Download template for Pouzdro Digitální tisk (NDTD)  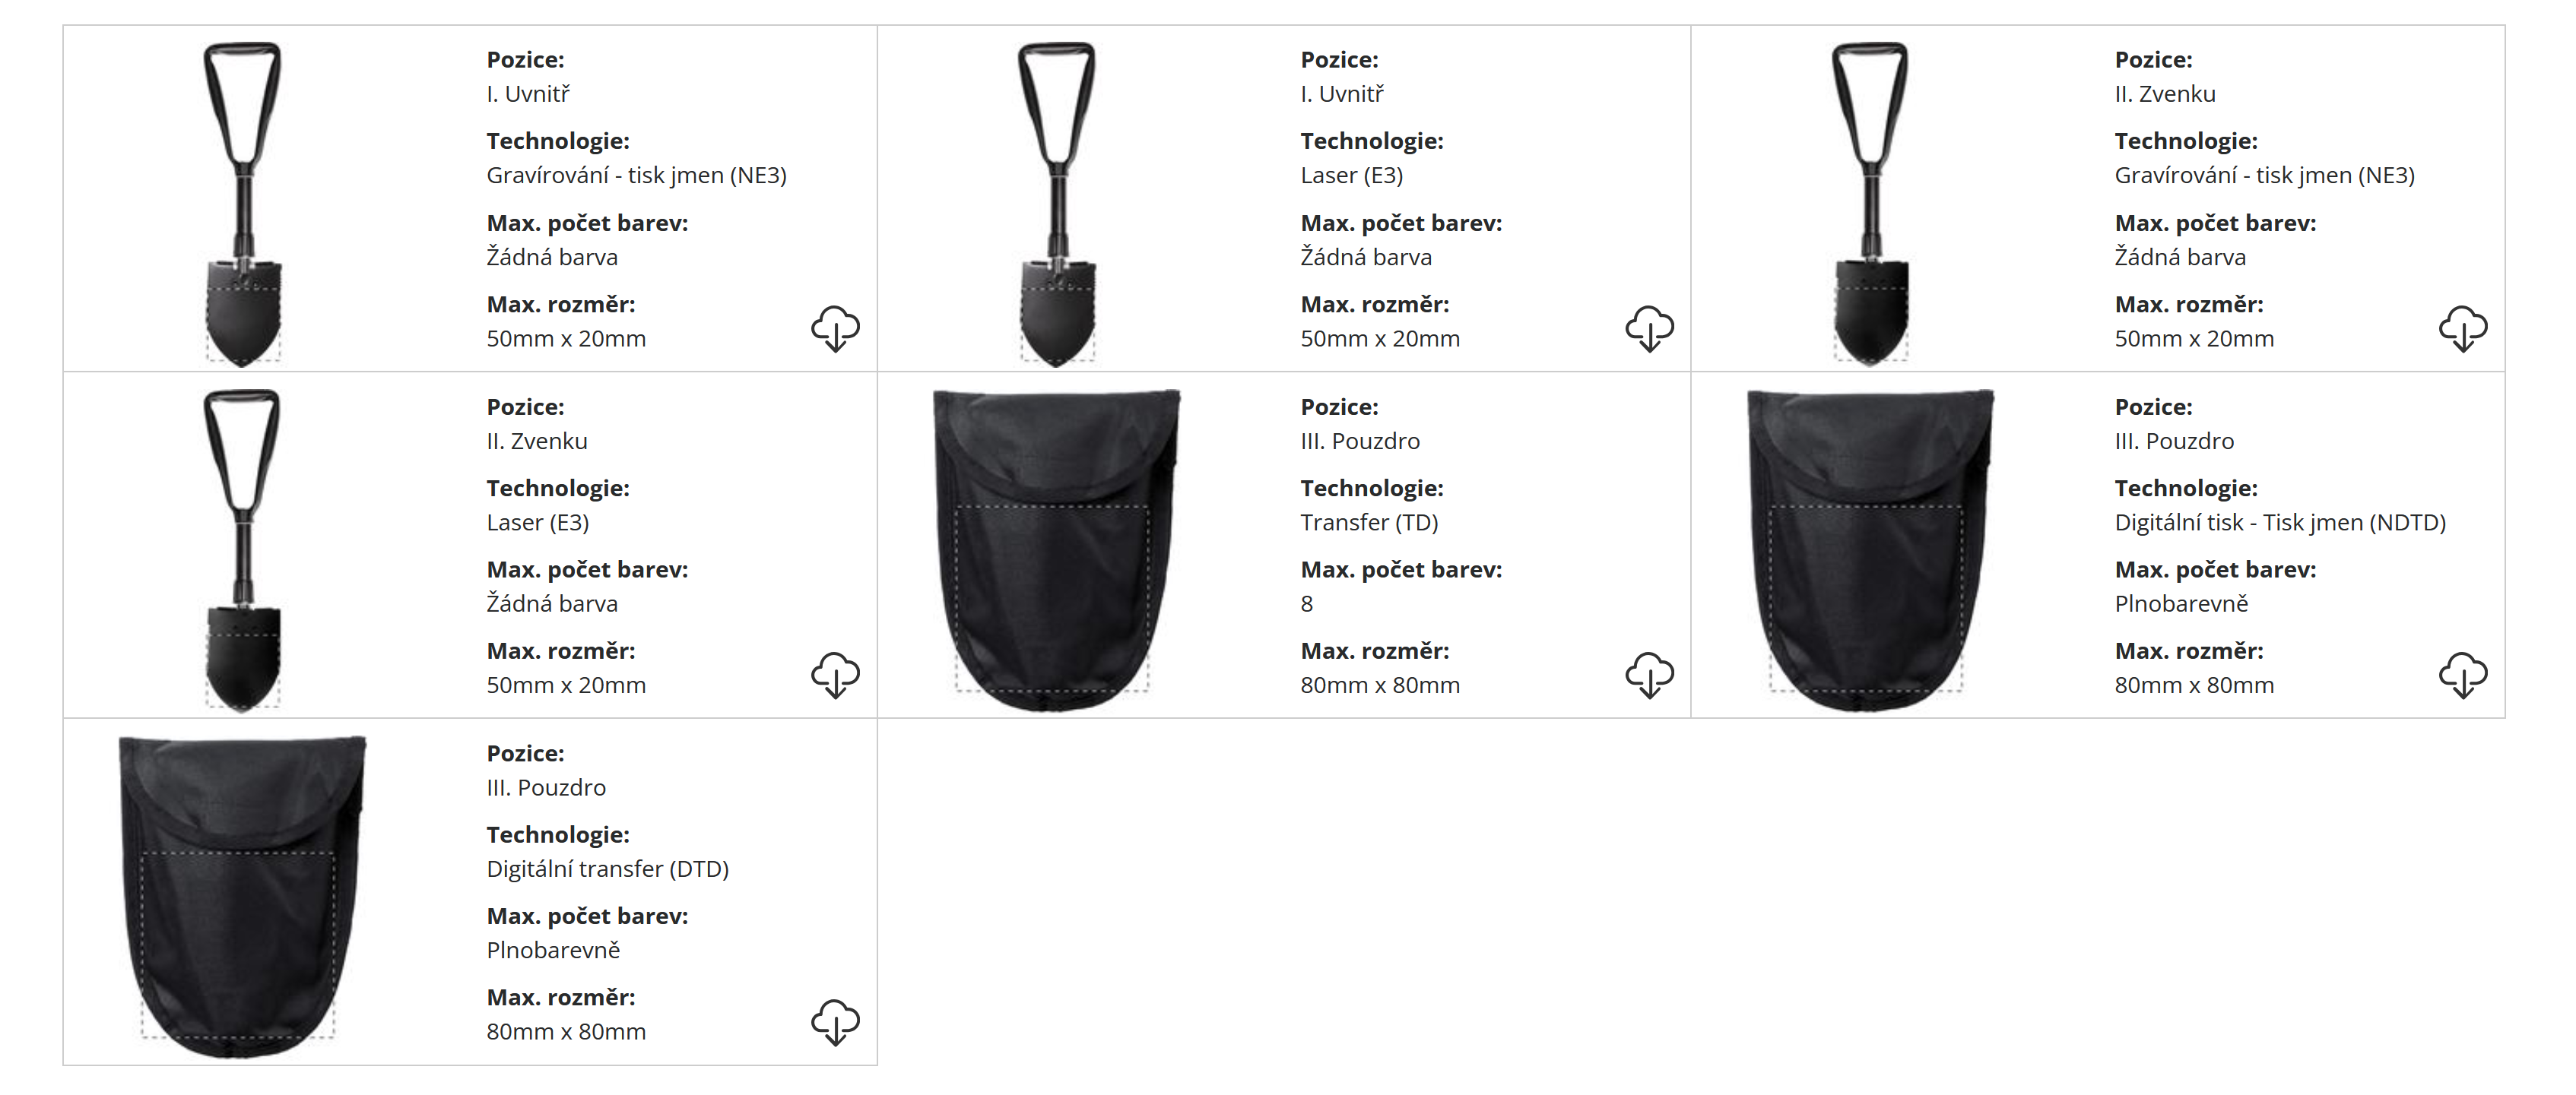point(2463,676)
